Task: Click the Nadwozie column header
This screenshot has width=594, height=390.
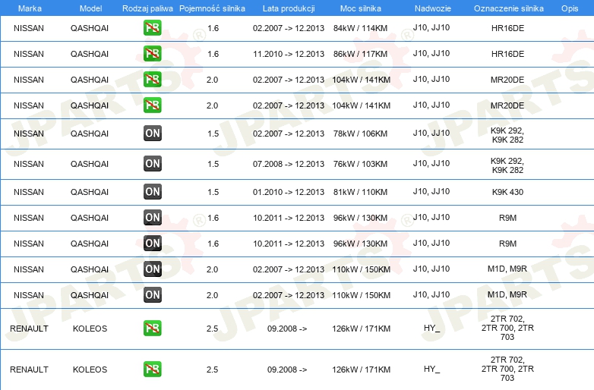Action: (433, 8)
